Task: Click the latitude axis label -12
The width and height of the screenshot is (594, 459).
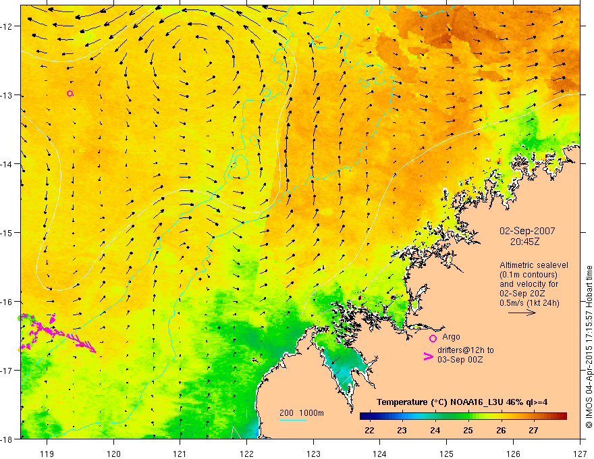Action: pos(7,26)
